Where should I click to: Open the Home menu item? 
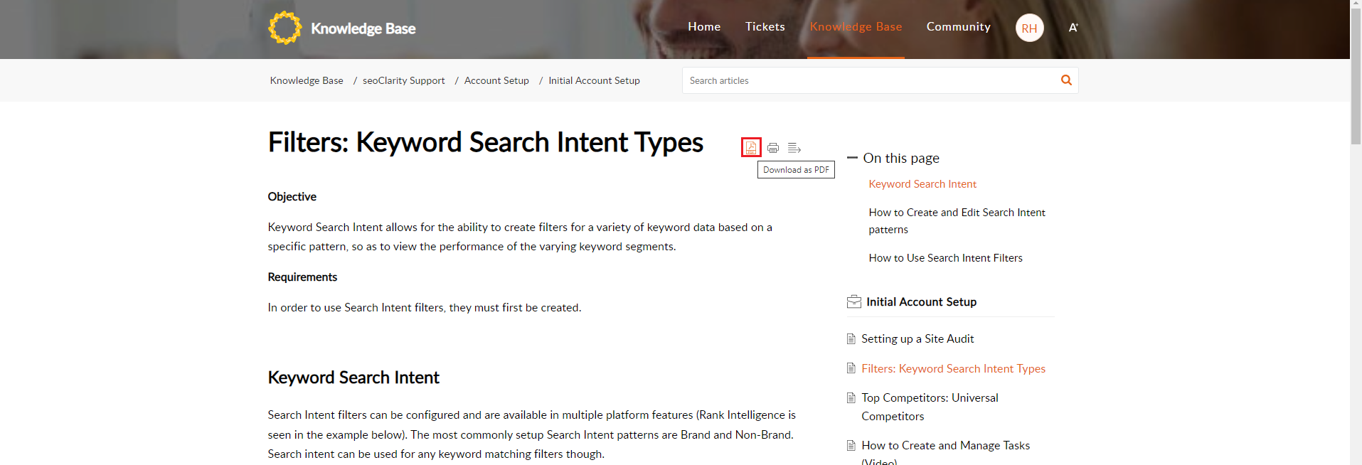704,27
